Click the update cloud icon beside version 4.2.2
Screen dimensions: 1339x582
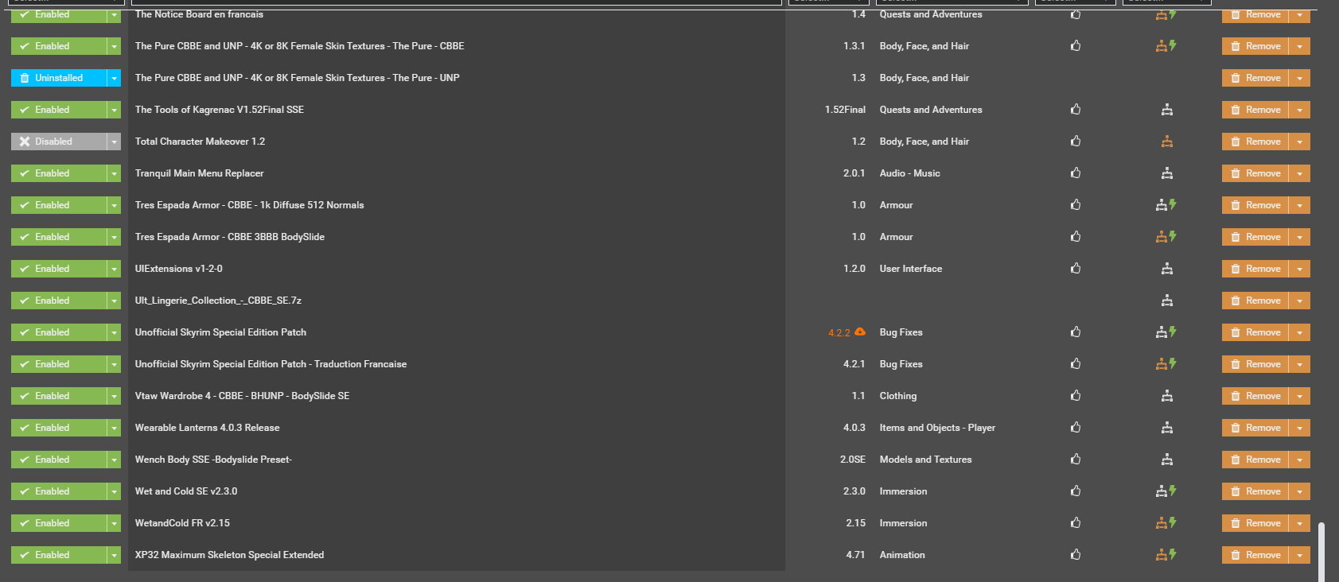tap(860, 332)
